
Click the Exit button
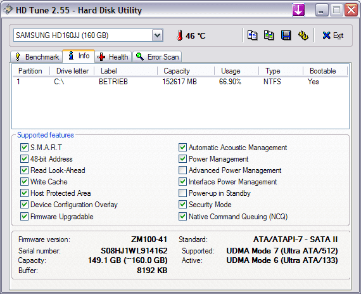point(333,35)
